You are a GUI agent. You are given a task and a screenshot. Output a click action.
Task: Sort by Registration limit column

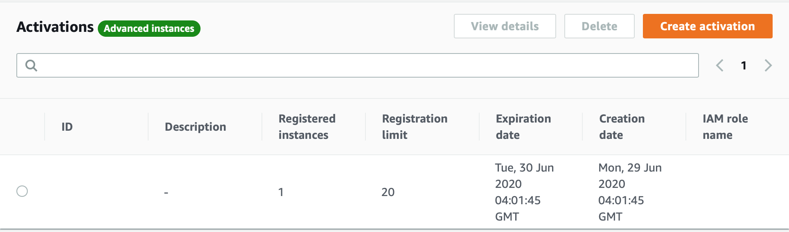[415, 127]
